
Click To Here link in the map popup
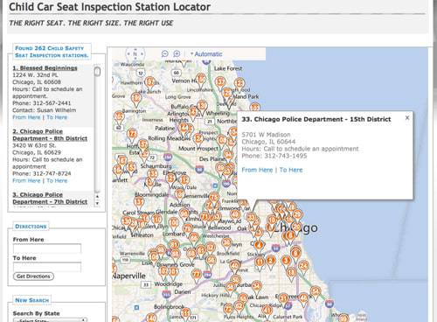291,170
